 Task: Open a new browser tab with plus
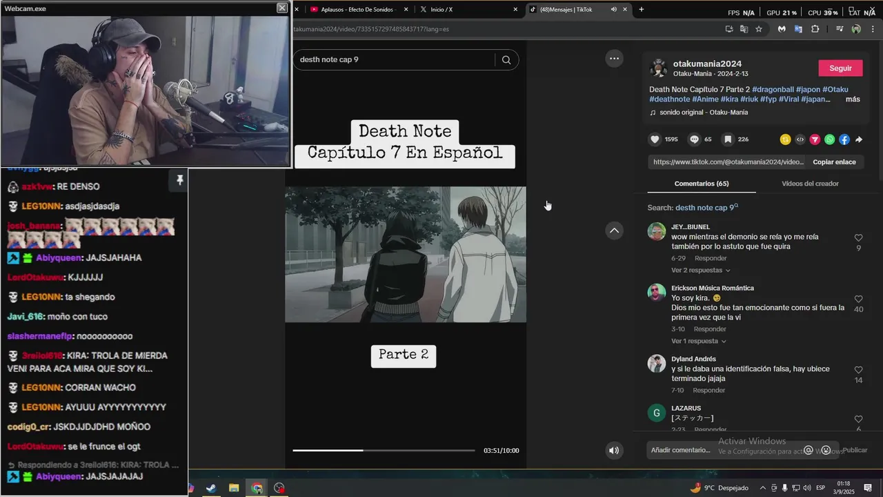tap(642, 10)
